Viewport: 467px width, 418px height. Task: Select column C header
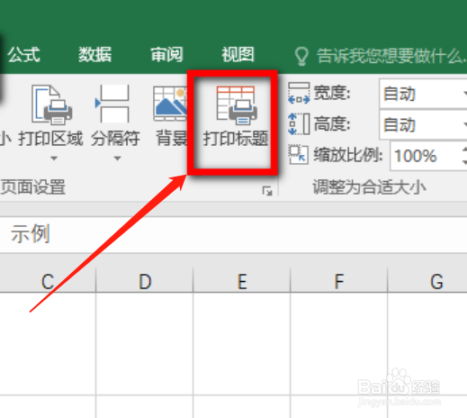click(48, 281)
